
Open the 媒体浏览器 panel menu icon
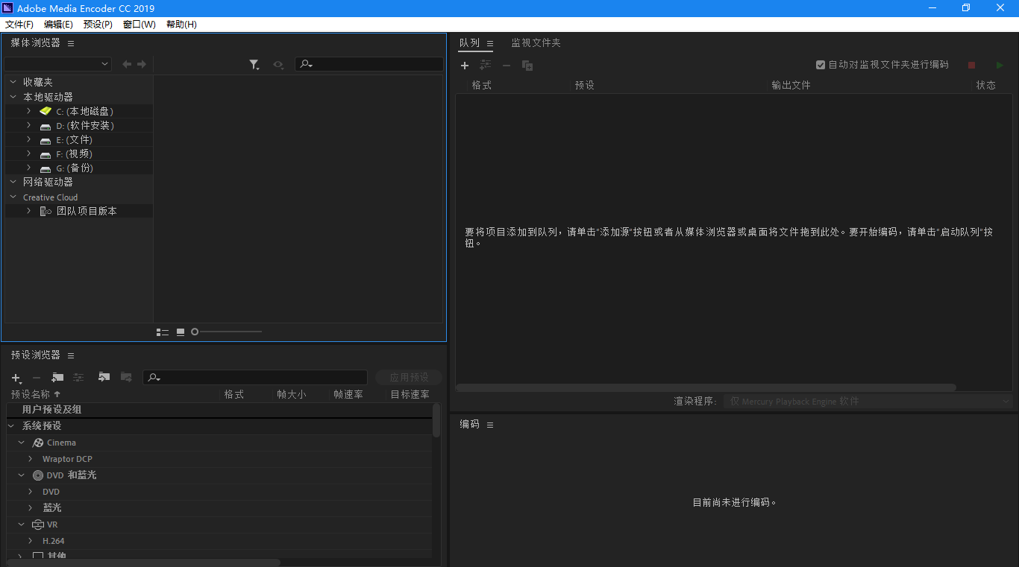pos(71,43)
